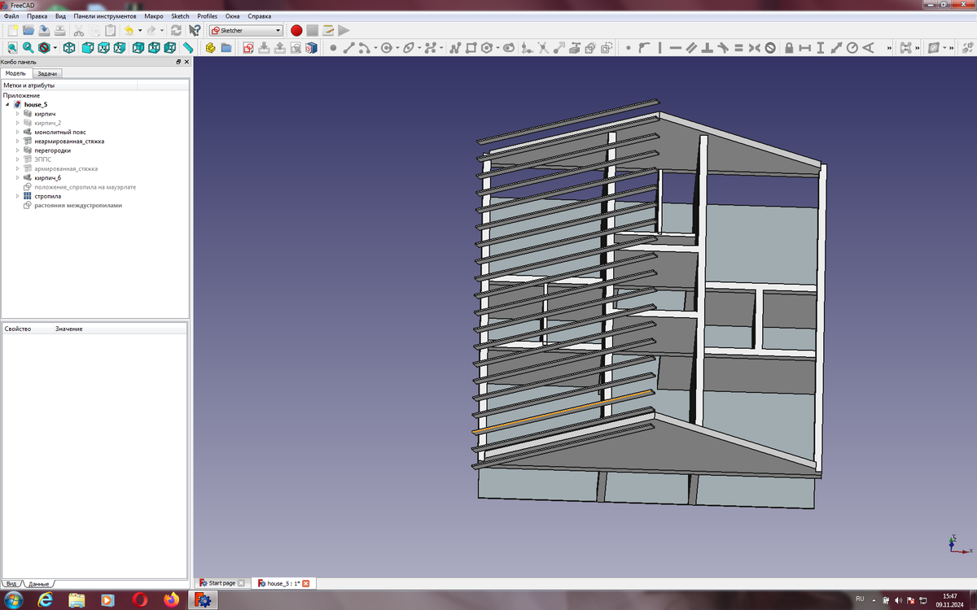Switch to the Задачи tab
977x610 pixels.
tap(49, 72)
